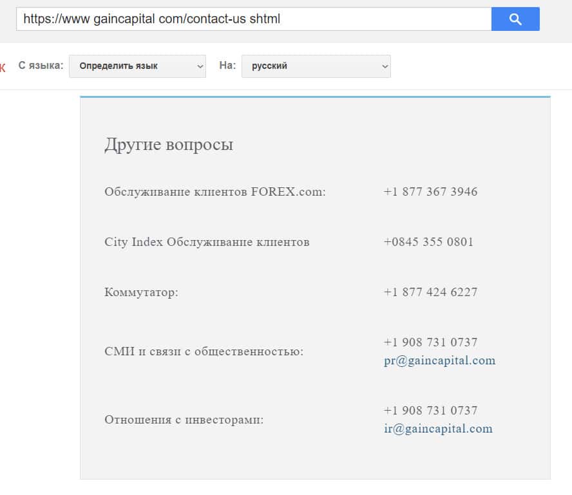The image size is (572, 495).
Task: Click label 'СМИ и связи с общественностью:'
Action: coord(204,351)
